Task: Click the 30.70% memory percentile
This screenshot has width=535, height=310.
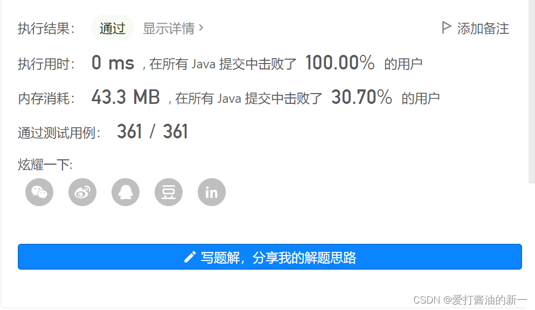Action: (362, 97)
